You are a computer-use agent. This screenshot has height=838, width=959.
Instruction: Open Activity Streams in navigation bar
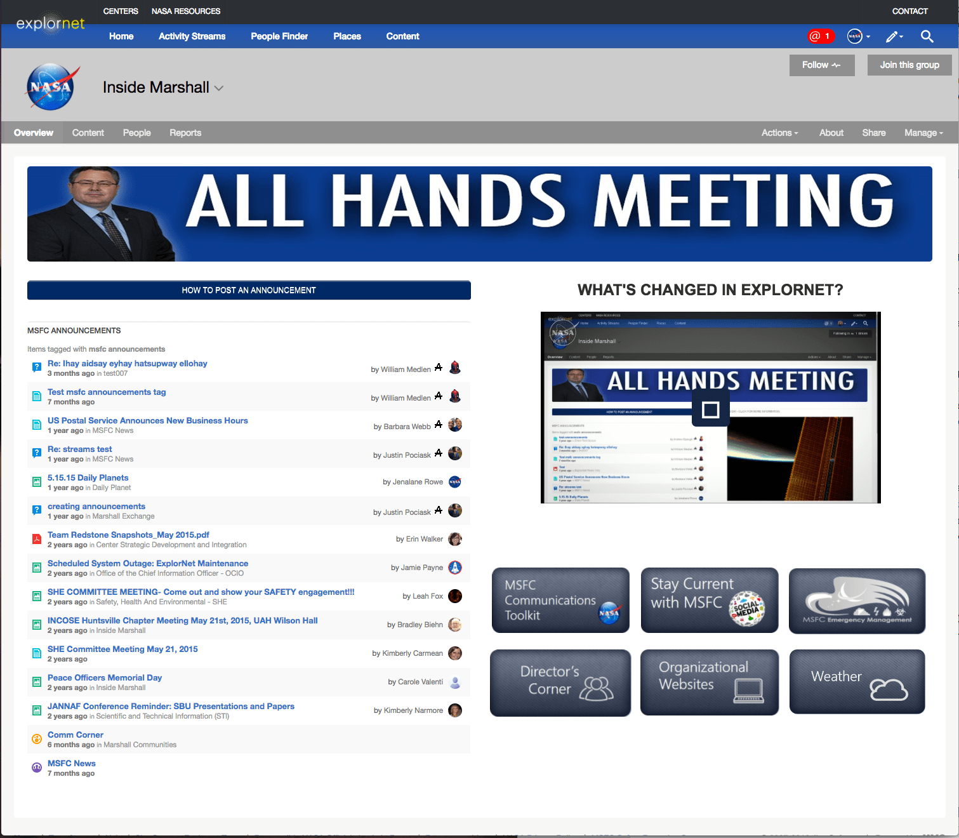coord(192,36)
